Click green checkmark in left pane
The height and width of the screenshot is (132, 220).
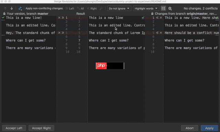3,18
